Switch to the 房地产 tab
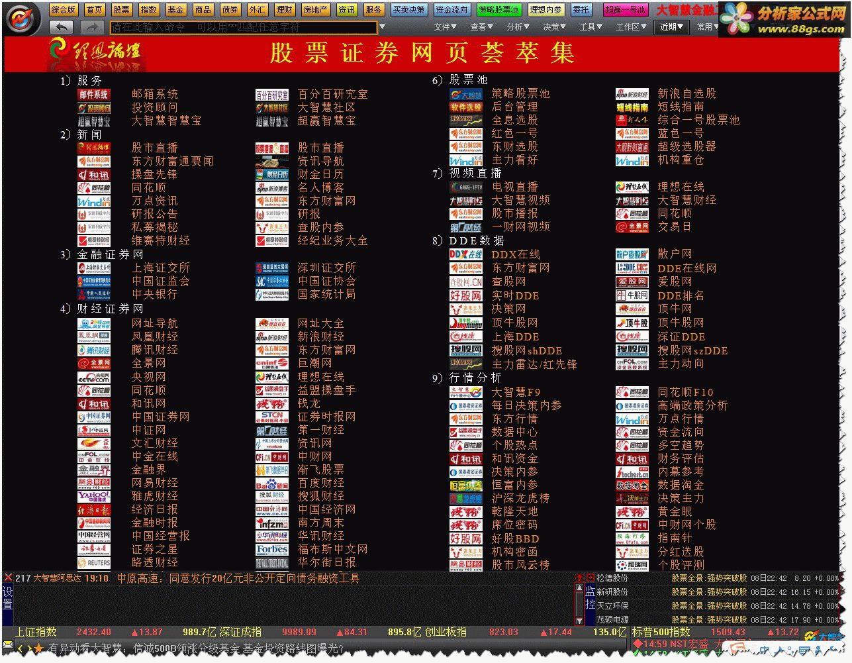Image resolution: width=852 pixels, height=663 pixels. (315, 10)
